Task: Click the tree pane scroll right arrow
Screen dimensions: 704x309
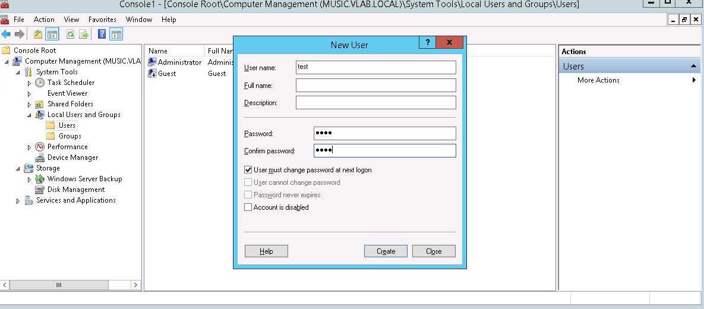Action: pos(136,285)
